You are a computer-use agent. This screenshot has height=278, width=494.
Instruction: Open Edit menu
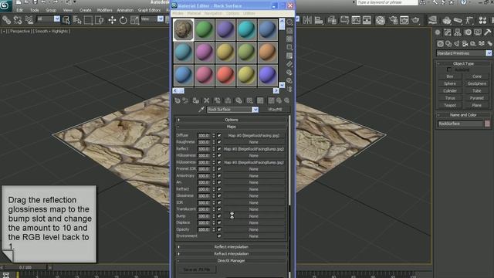pos(19,10)
